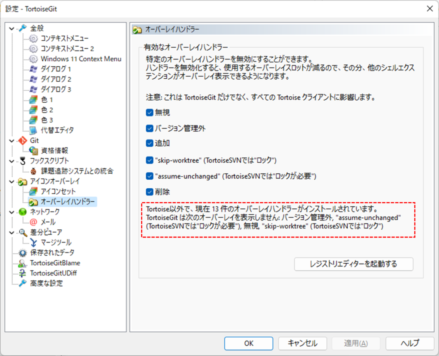Uncheck the 削除 checkbox

point(150,192)
